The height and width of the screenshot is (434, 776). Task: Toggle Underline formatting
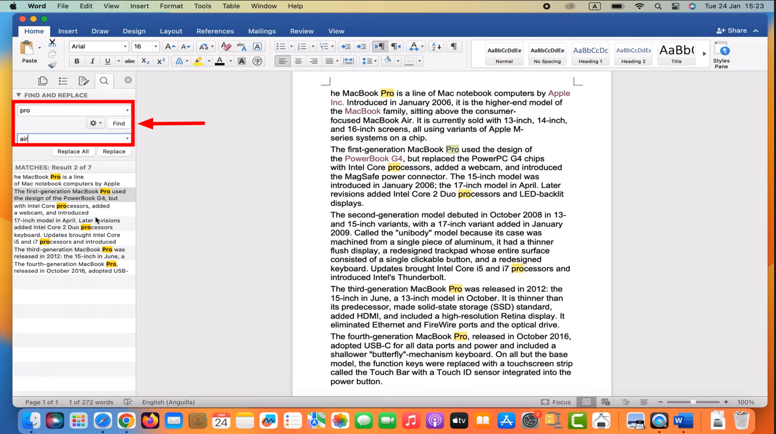coord(107,61)
